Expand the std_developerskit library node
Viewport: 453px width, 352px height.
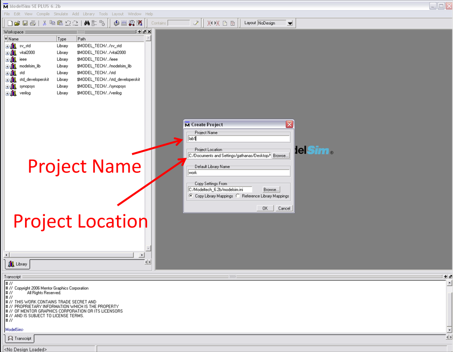click(7, 80)
